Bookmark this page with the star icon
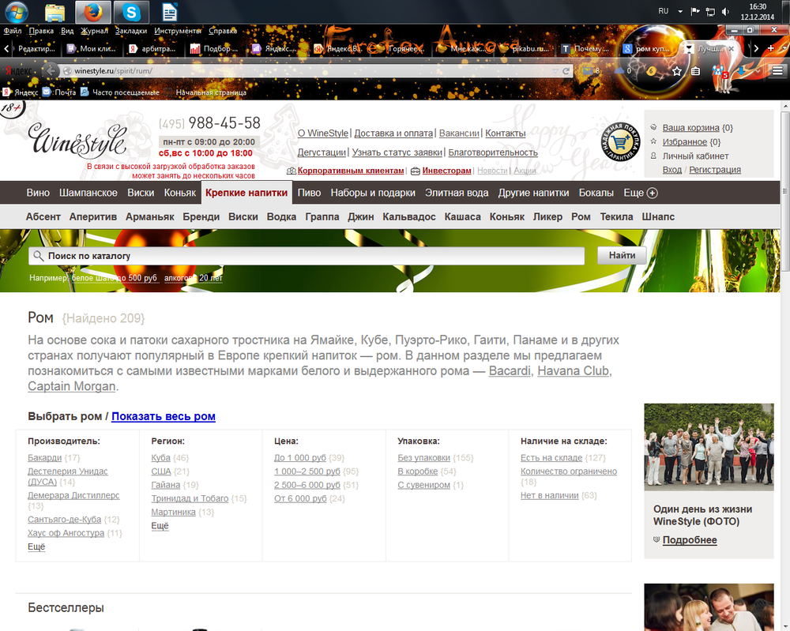 [677, 71]
